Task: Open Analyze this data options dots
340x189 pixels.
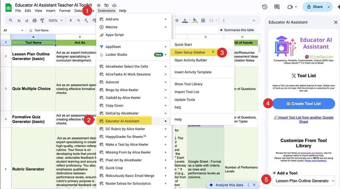Action: coord(248,185)
